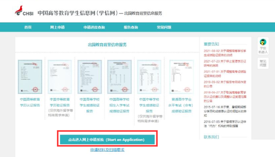Select the 招生入学考试成绩验证报告 thumbnail
Screen dimensions: 275x157
pos(119,77)
